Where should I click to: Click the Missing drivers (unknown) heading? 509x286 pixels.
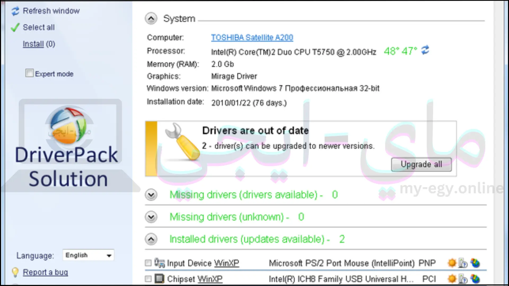coord(237,217)
